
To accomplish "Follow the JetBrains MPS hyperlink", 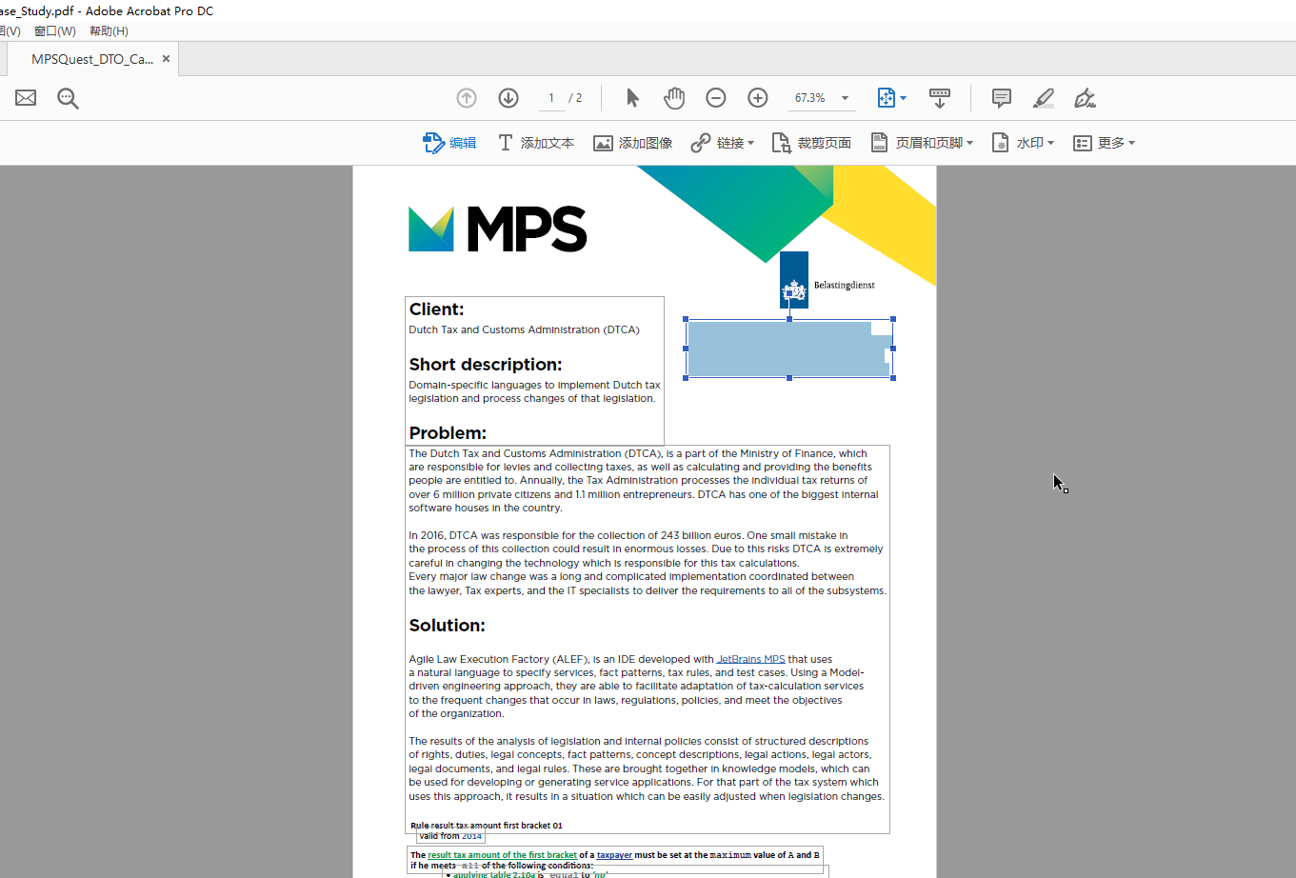I will (x=750, y=659).
